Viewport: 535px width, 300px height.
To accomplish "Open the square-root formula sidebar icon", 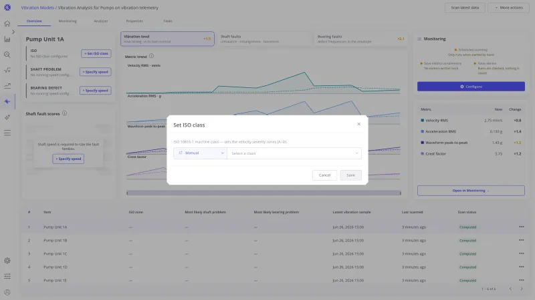I will pos(7,70).
